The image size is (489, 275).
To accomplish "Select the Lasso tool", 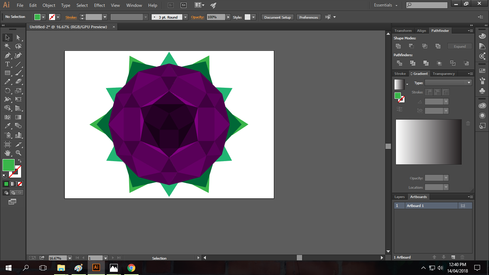I will [18, 46].
